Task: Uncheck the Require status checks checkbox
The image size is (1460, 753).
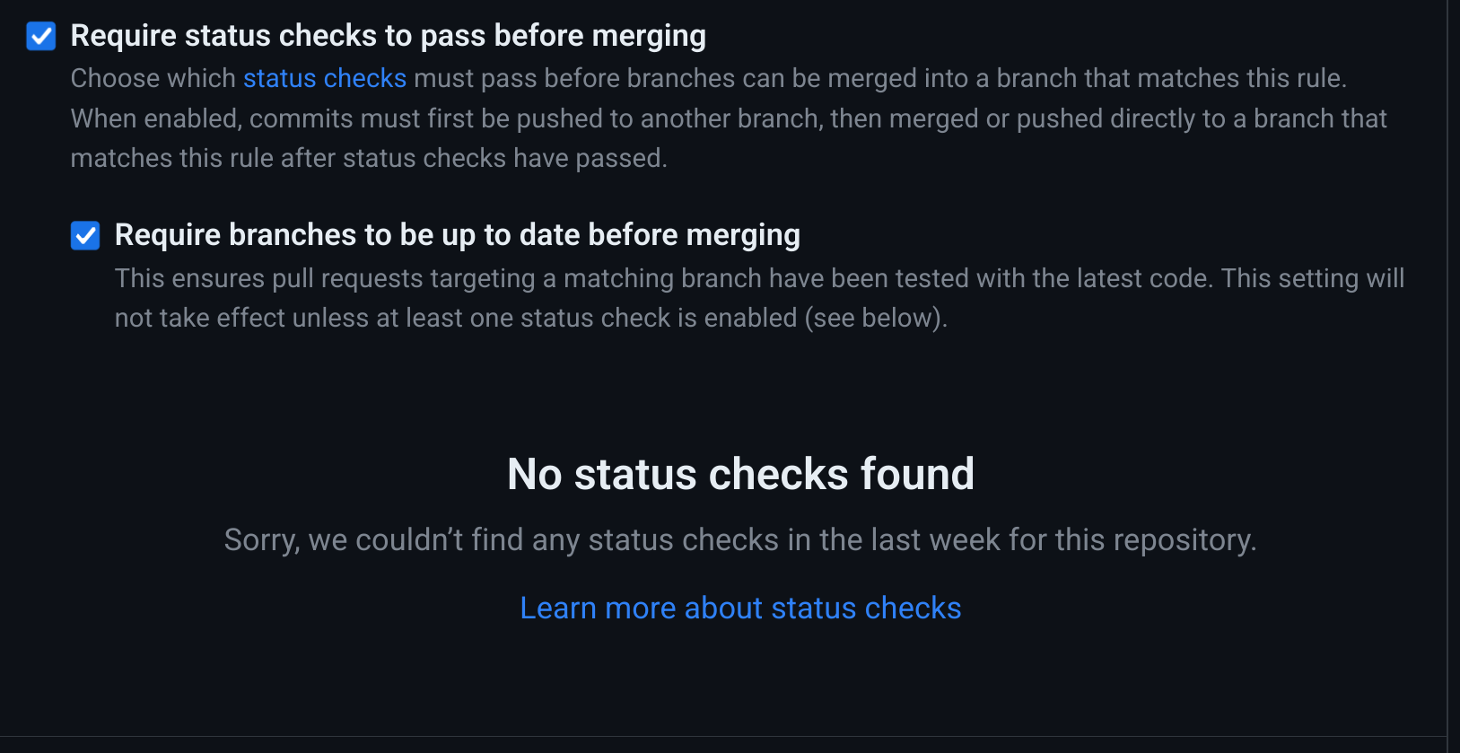Action: tap(41, 36)
